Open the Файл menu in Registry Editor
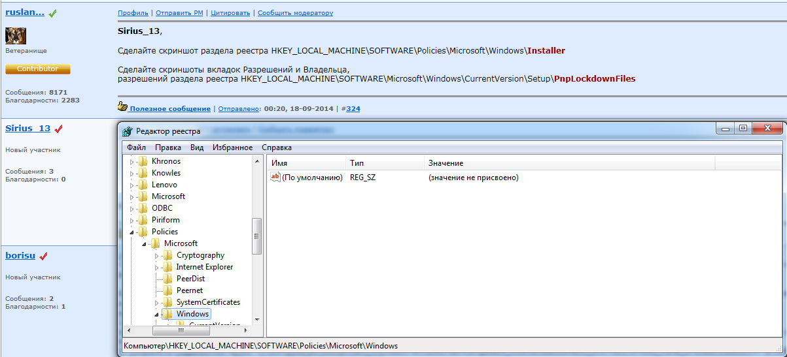Screen dimensions: 787x357 (136, 147)
